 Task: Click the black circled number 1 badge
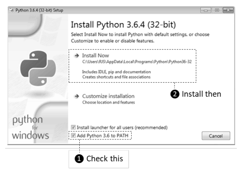(x=79, y=159)
